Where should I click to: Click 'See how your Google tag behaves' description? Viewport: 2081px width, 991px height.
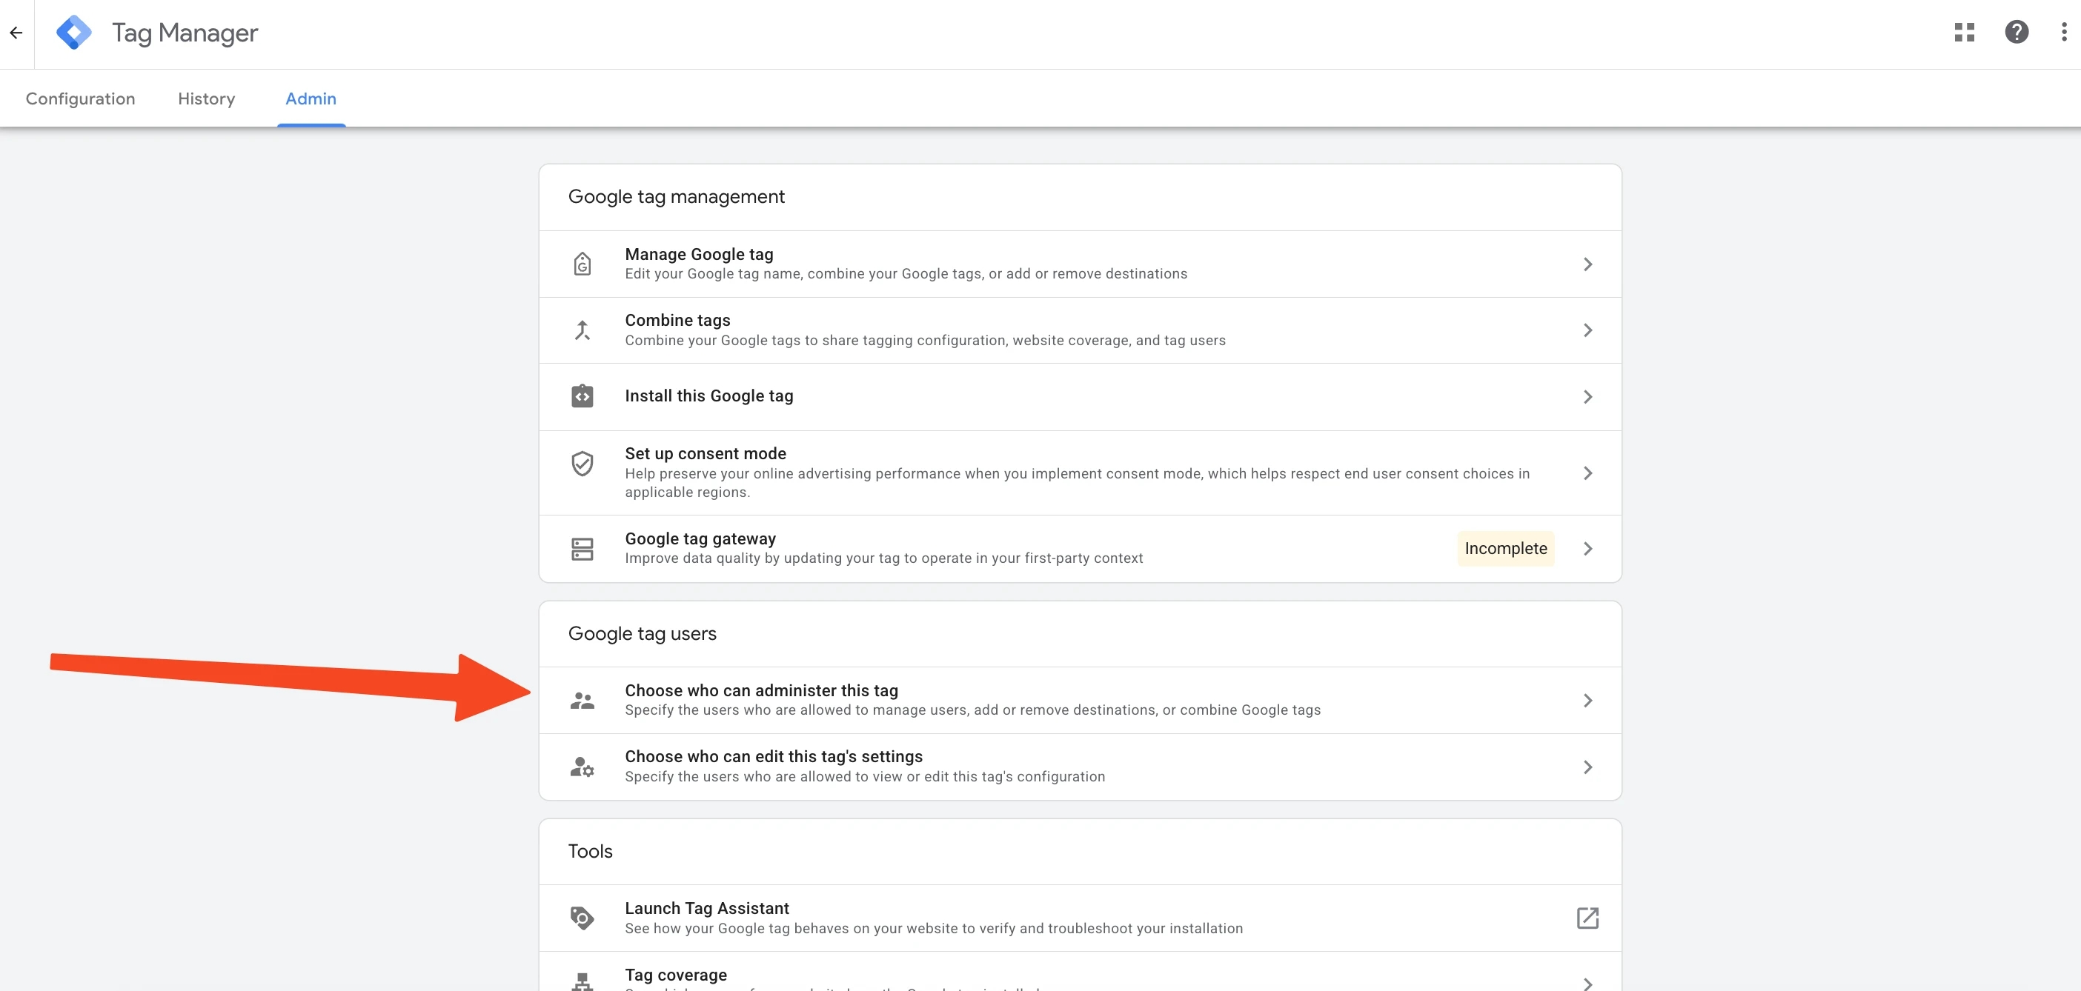point(934,928)
